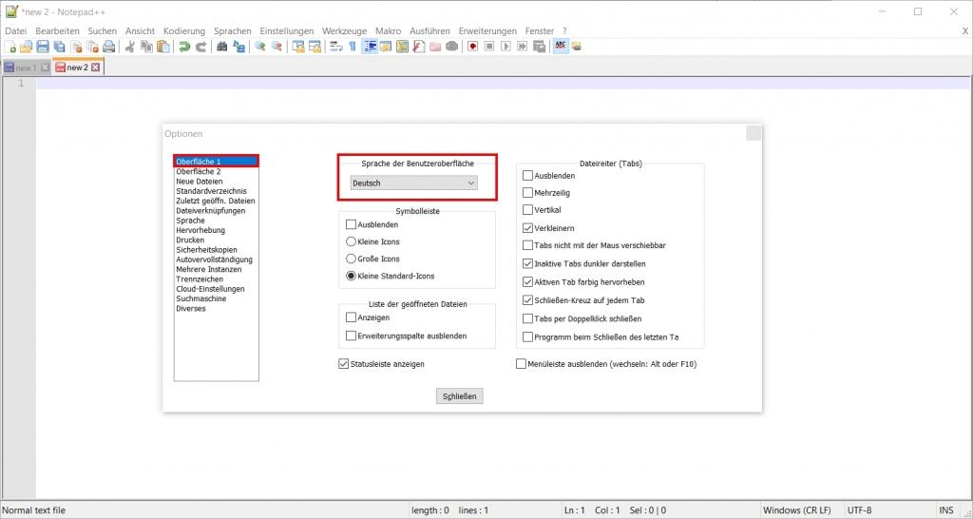Image resolution: width=973 pixels, height=519 pixels.
Task: Uncheck Statusleiste anzeigen checkbox
Action: (x=344, y=364)
